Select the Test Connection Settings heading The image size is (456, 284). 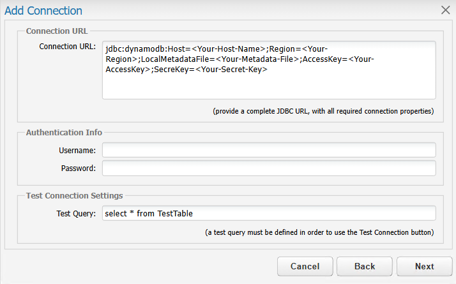click(x=75, y=196)
